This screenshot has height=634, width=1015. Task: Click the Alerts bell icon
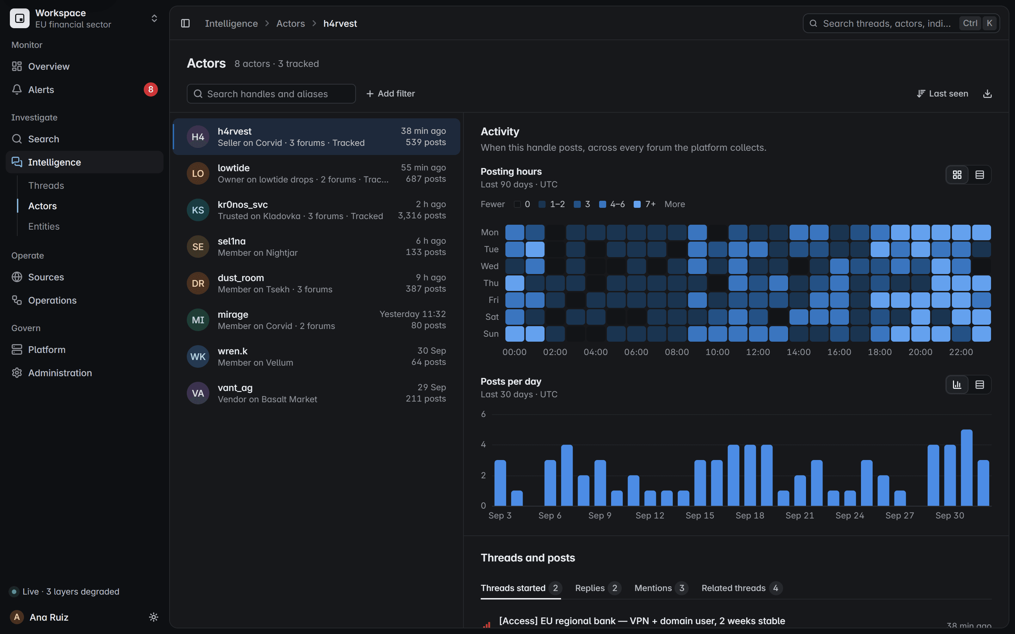(17, 89)
